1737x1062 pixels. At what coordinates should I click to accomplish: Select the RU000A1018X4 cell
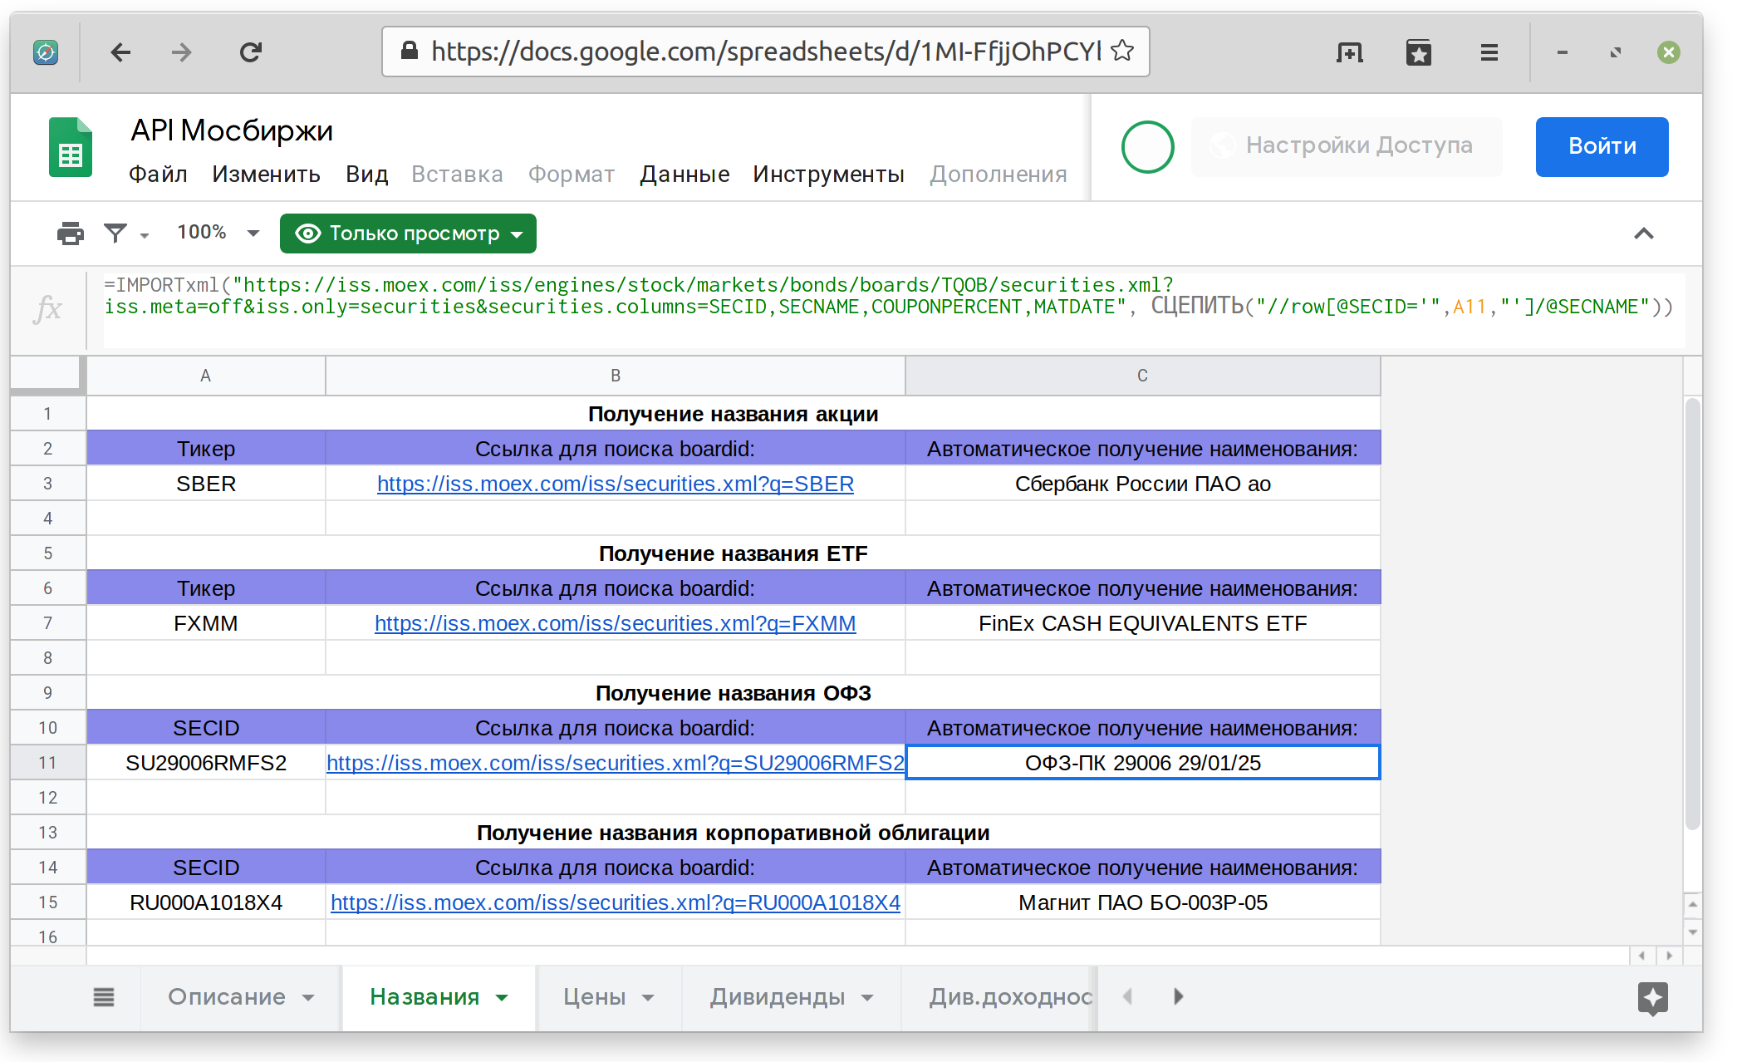[x=205, y=902]
